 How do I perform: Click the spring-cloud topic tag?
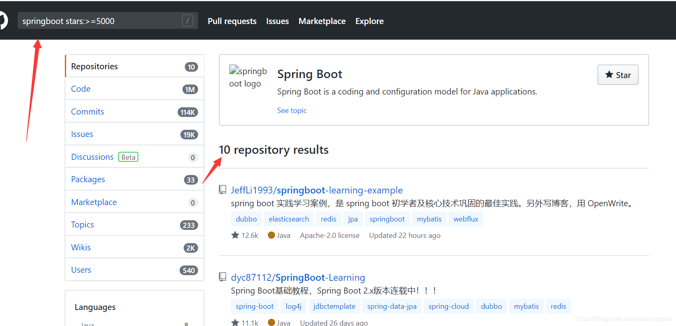click(x=449, y=306)
